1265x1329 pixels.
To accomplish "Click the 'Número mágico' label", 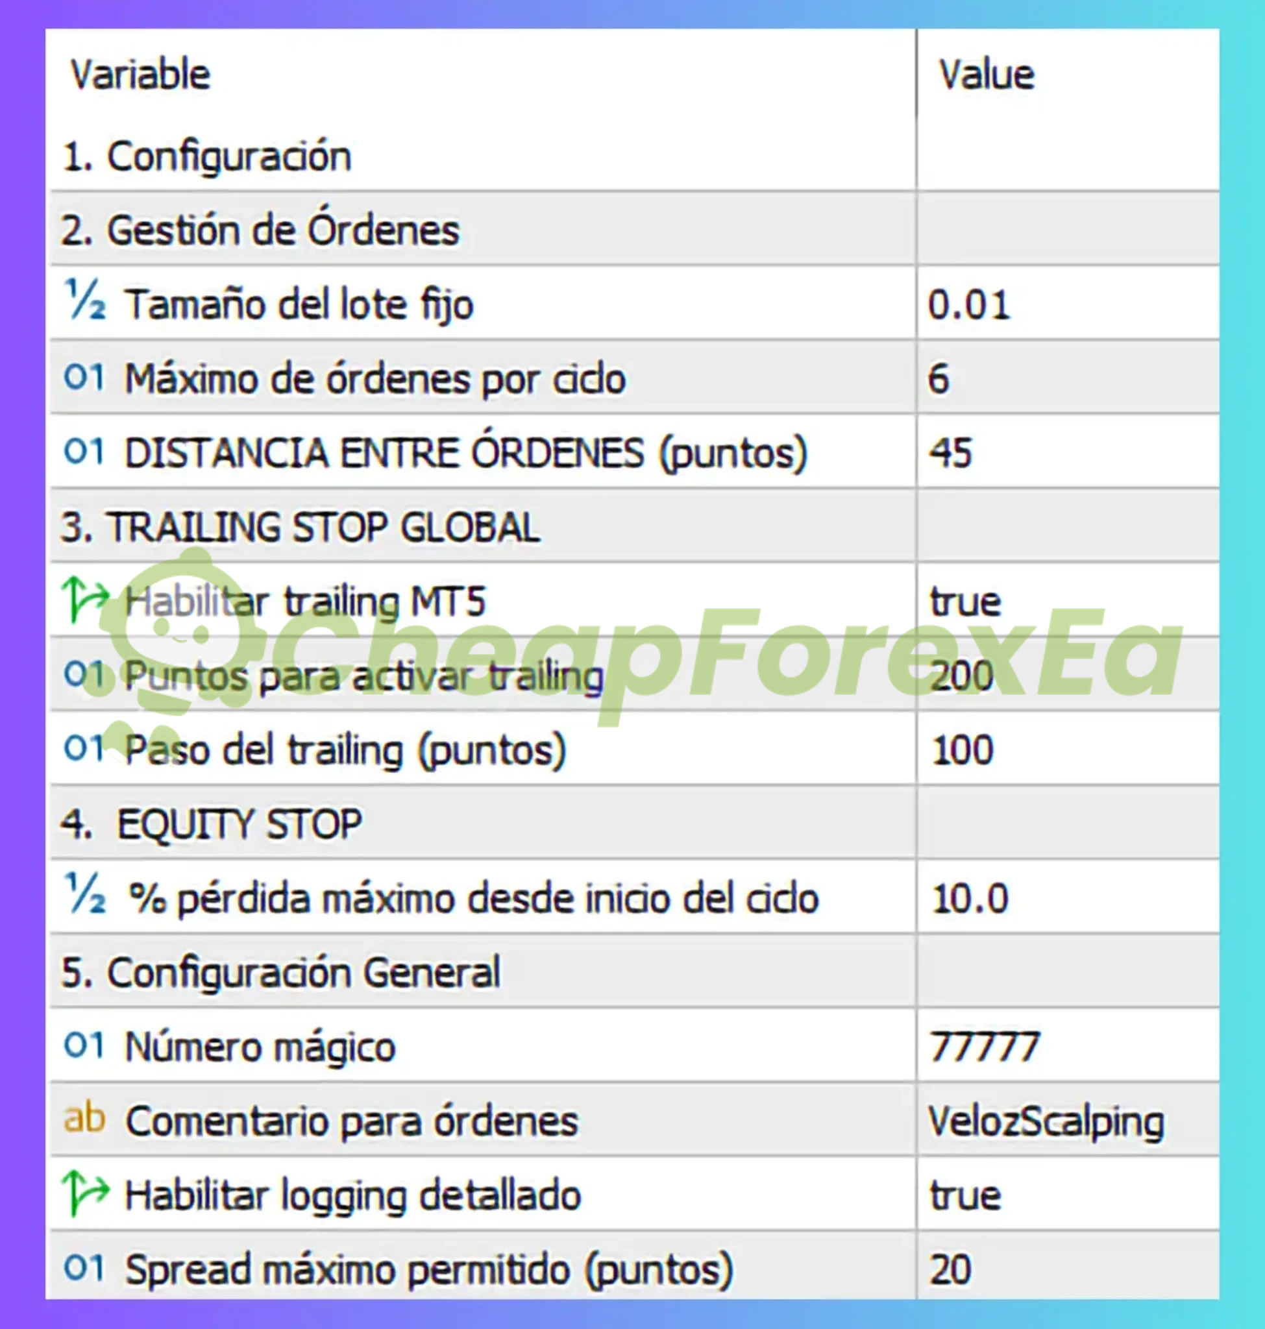I will 260,1047.
